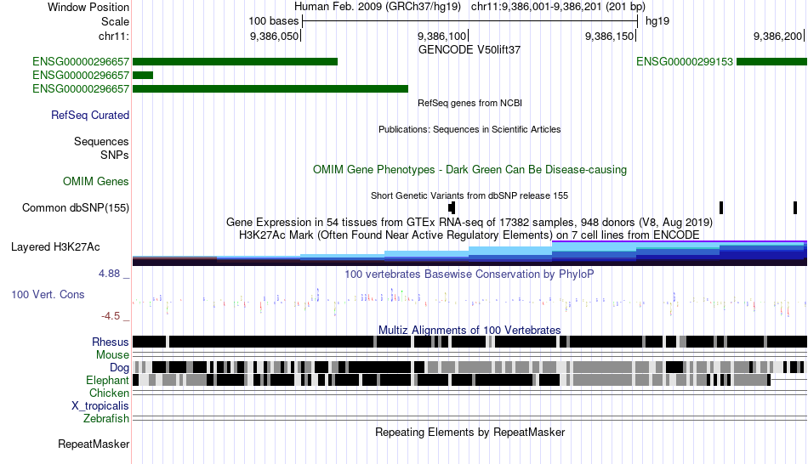Click the chr11:9,386,001-9,386,201 position text
Screen dimensions: 808x464
(558, 7)
